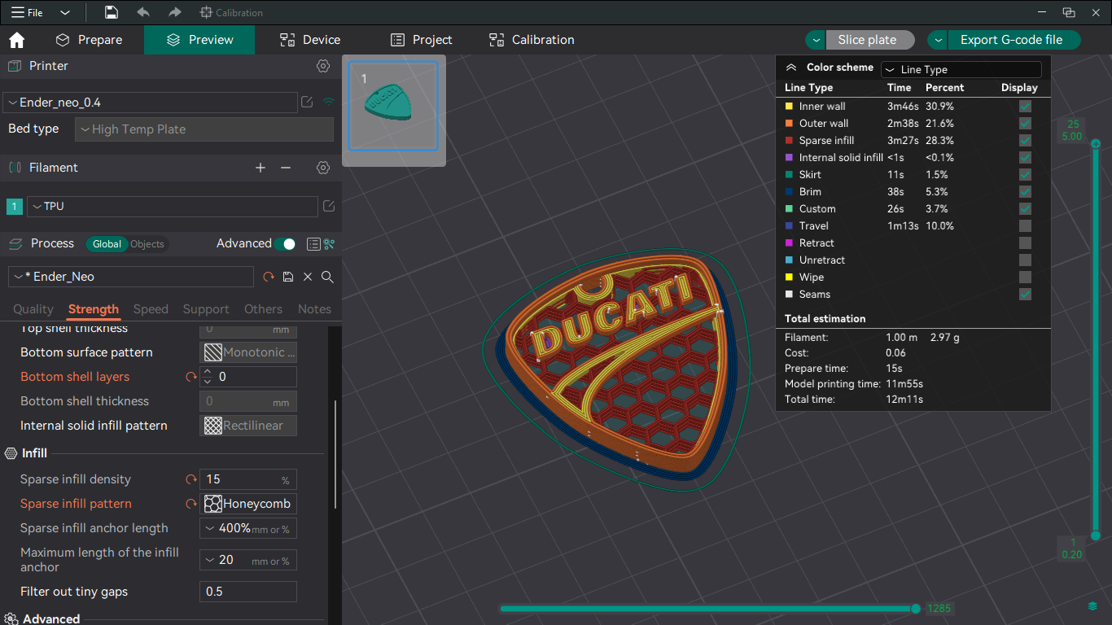Screen dimensions: 1112x625
Task: Uncheck Seams display checkbox
Action: pos(1025,295)
